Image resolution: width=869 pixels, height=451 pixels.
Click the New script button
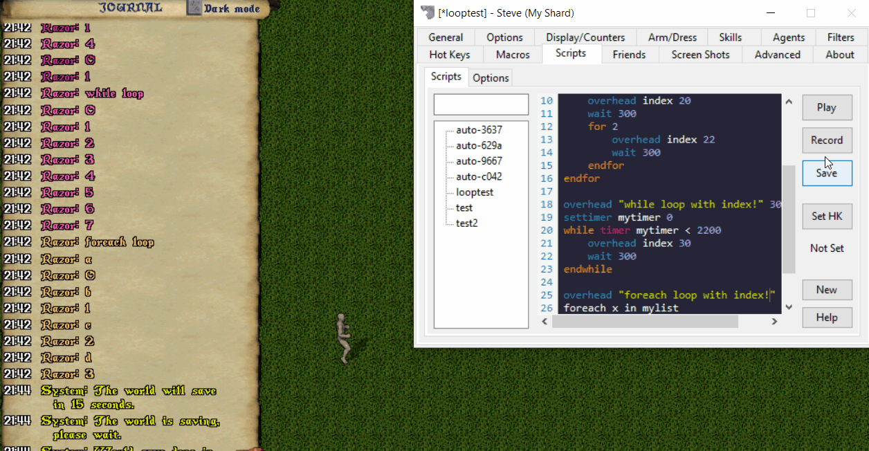pos(827,290)
